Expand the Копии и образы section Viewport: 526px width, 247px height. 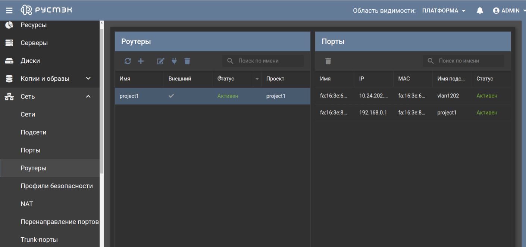(x=88, y=78)
